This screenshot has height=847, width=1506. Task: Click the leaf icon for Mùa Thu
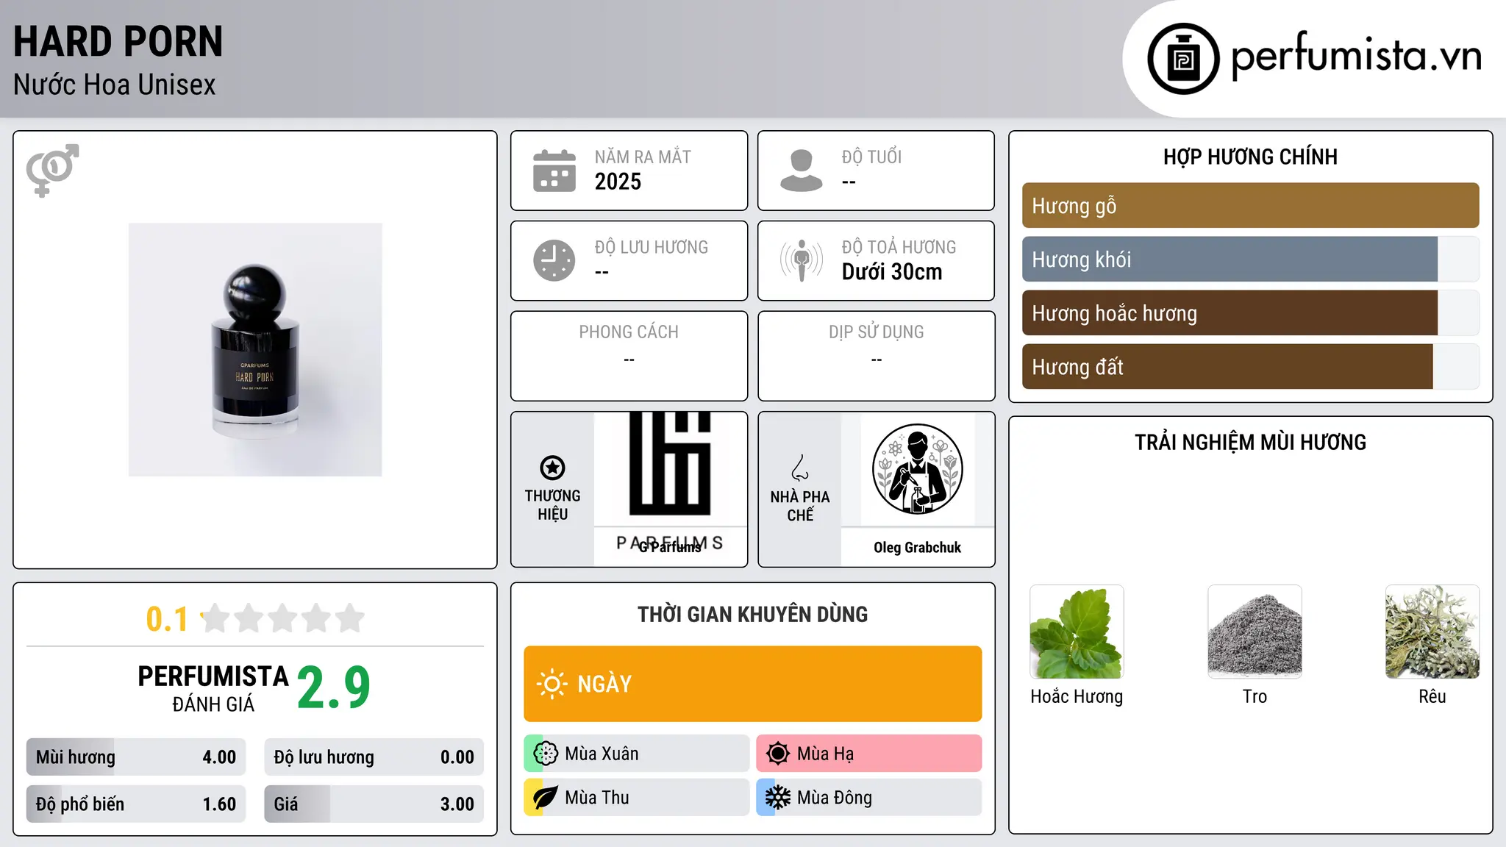pyautogui.click(x=546, y=798)
